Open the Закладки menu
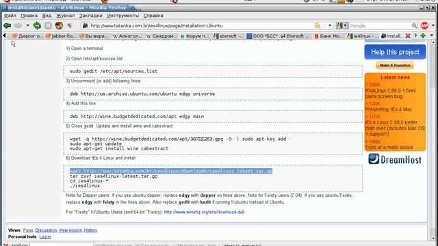 pyautogui.click(x=90, y=16)
